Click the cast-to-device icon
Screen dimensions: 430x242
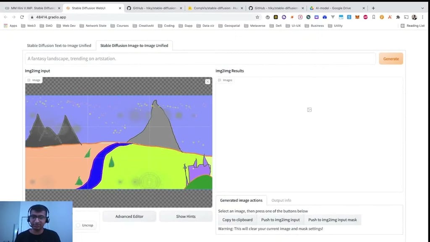pos(405,17)
